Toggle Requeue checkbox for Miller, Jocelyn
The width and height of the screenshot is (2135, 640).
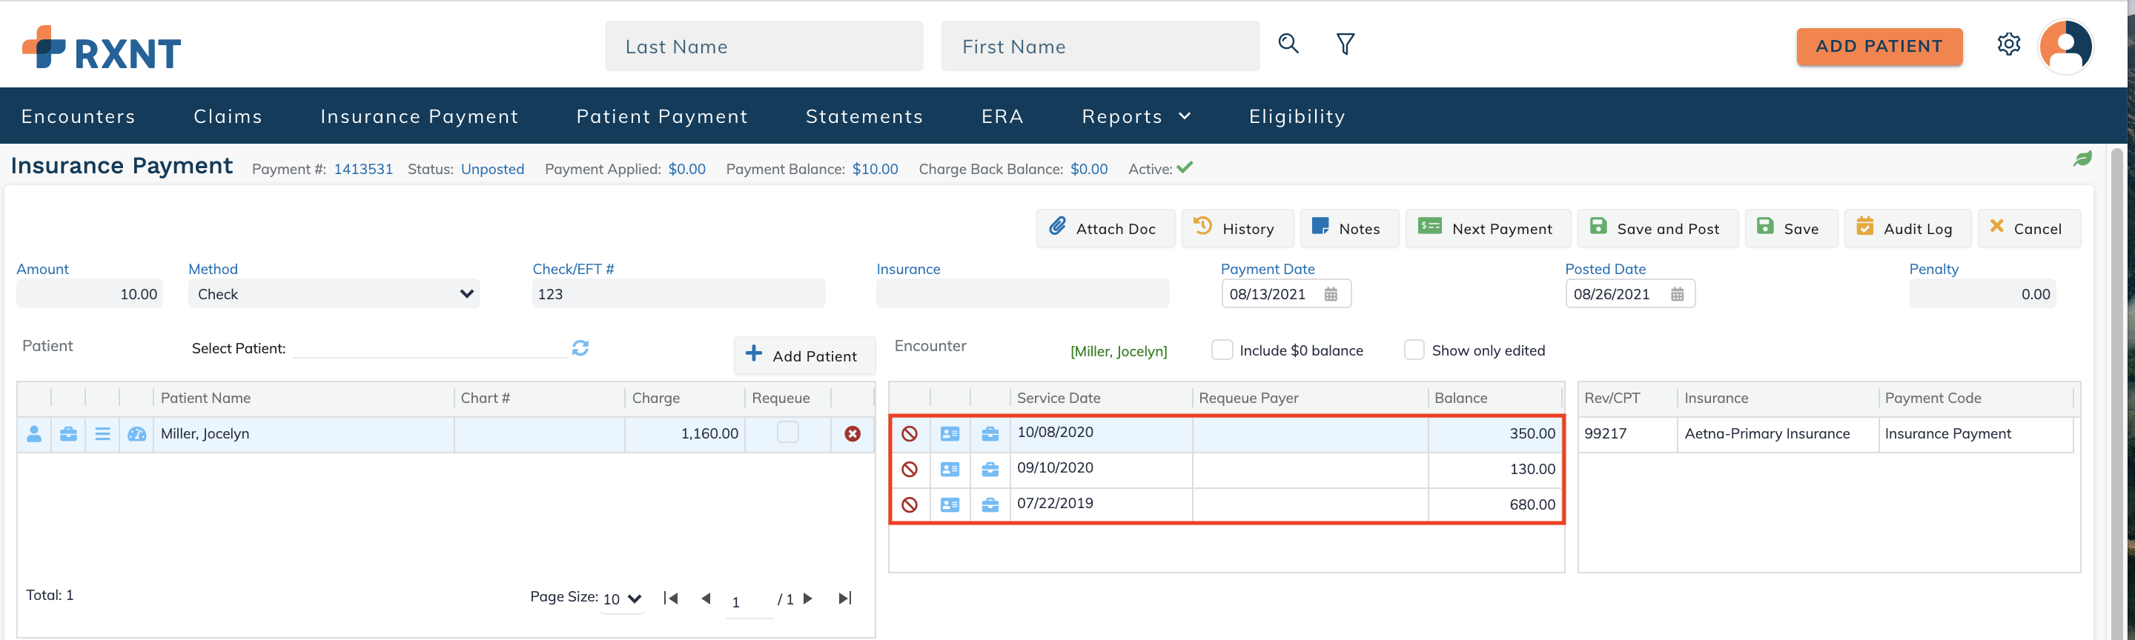click(787, 432)
